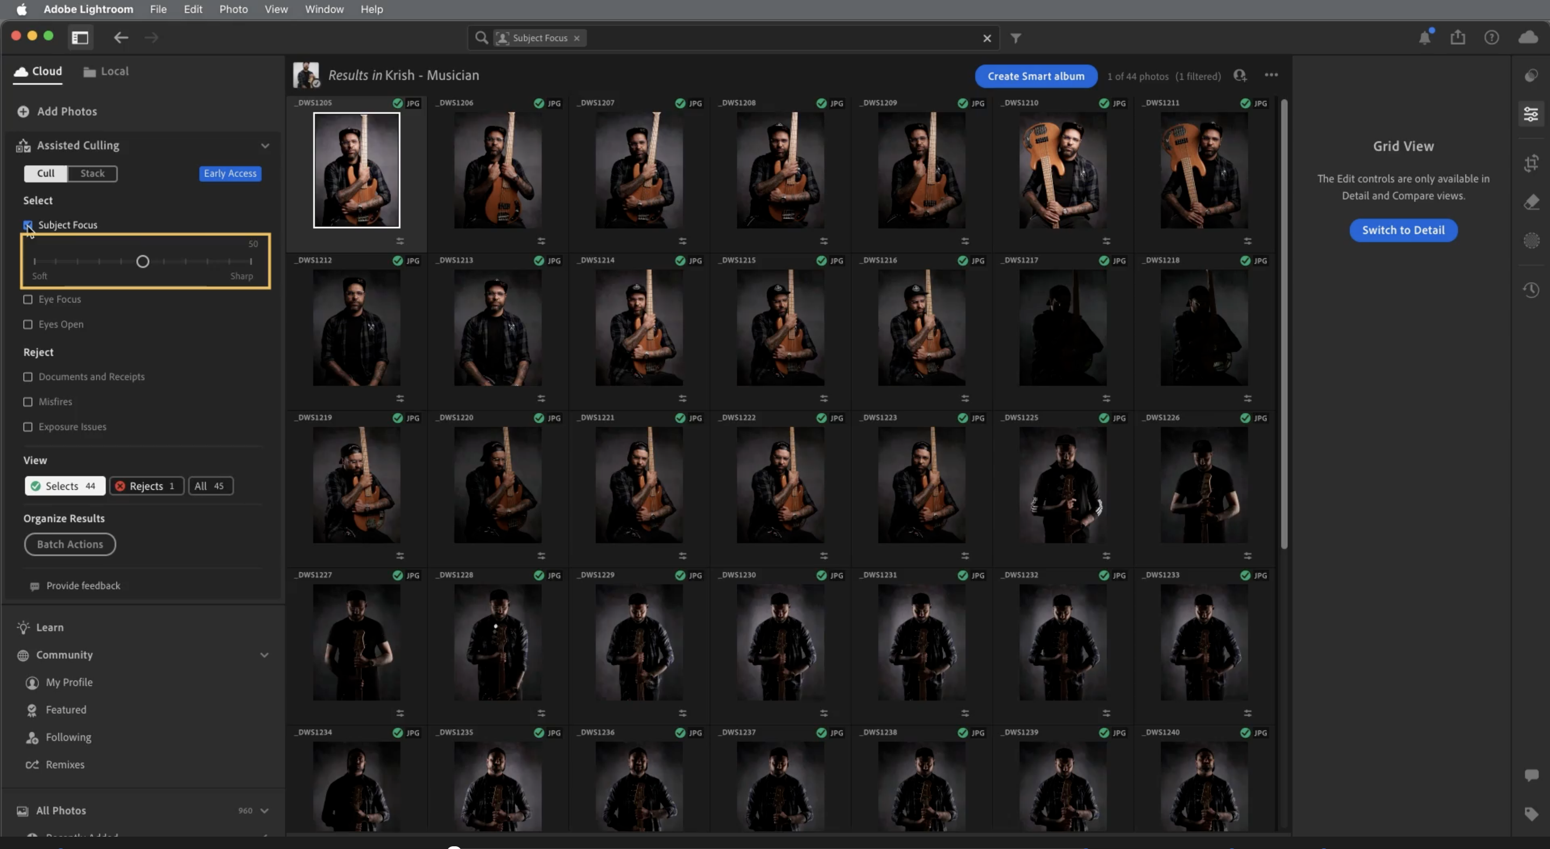Image resolution: width=1550 pixels, height=849 pixels.
Task: Open the notifications bell
Action: pyautogui.click(x=1425, y=37)
